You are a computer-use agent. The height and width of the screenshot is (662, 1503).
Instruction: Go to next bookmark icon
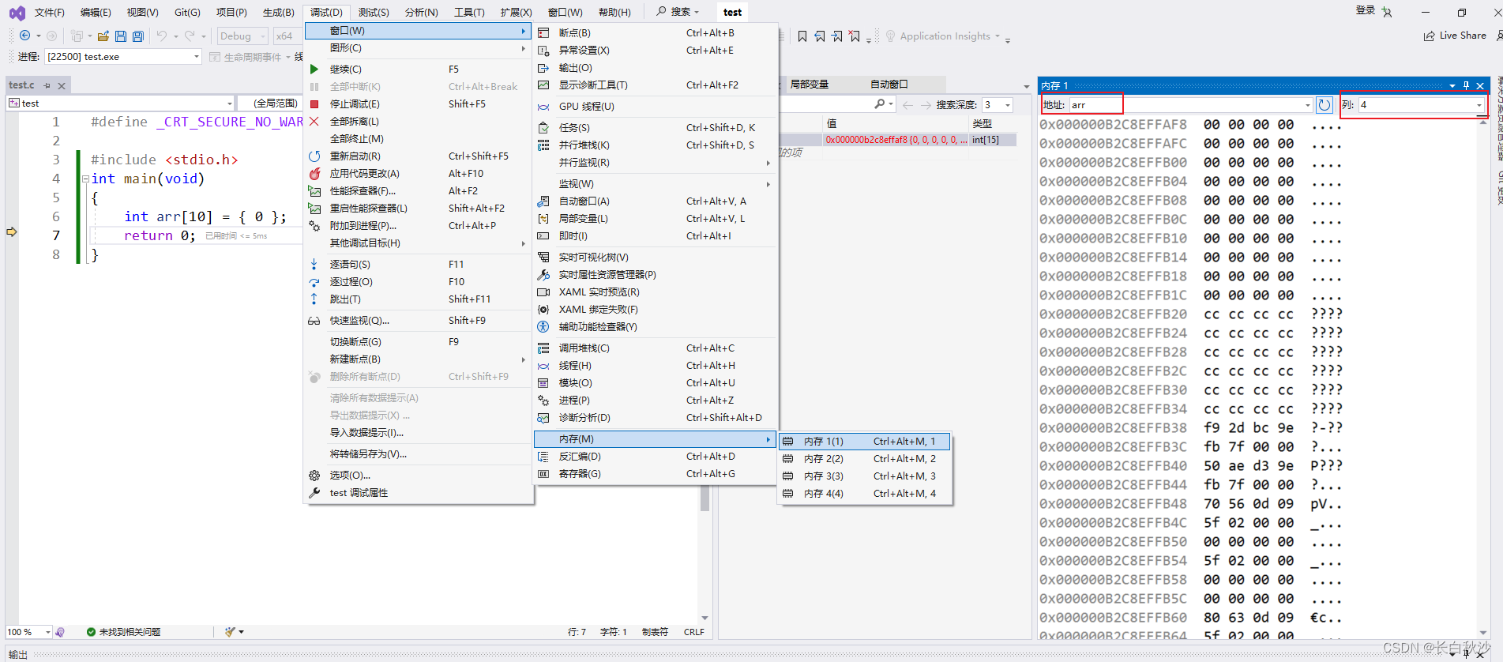tap(837, 36)
